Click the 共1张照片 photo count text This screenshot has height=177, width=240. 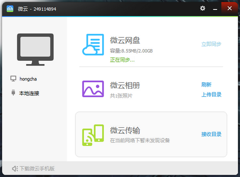click(x=121, y=96)
